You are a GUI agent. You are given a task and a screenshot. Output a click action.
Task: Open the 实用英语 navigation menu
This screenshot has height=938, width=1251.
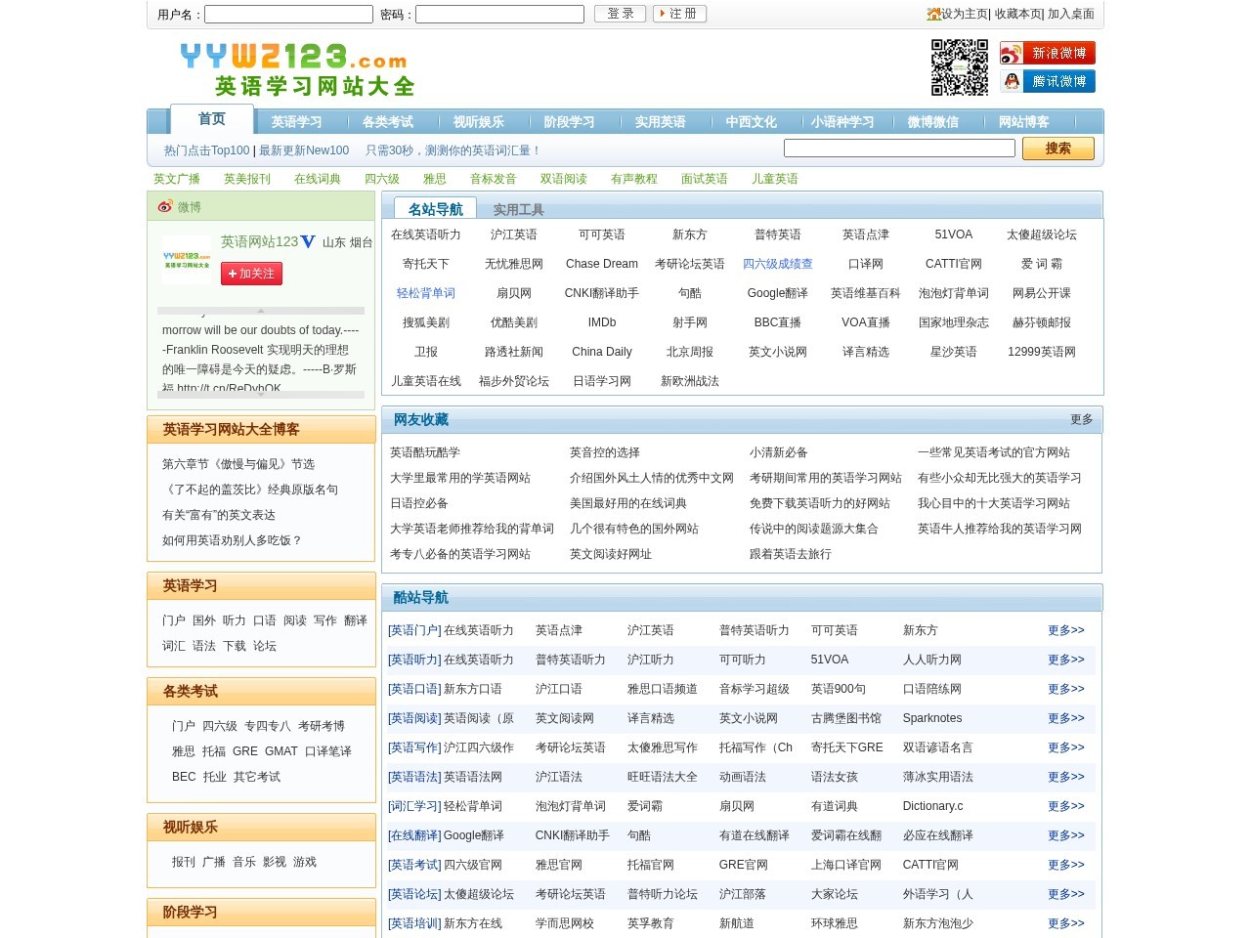660,122
